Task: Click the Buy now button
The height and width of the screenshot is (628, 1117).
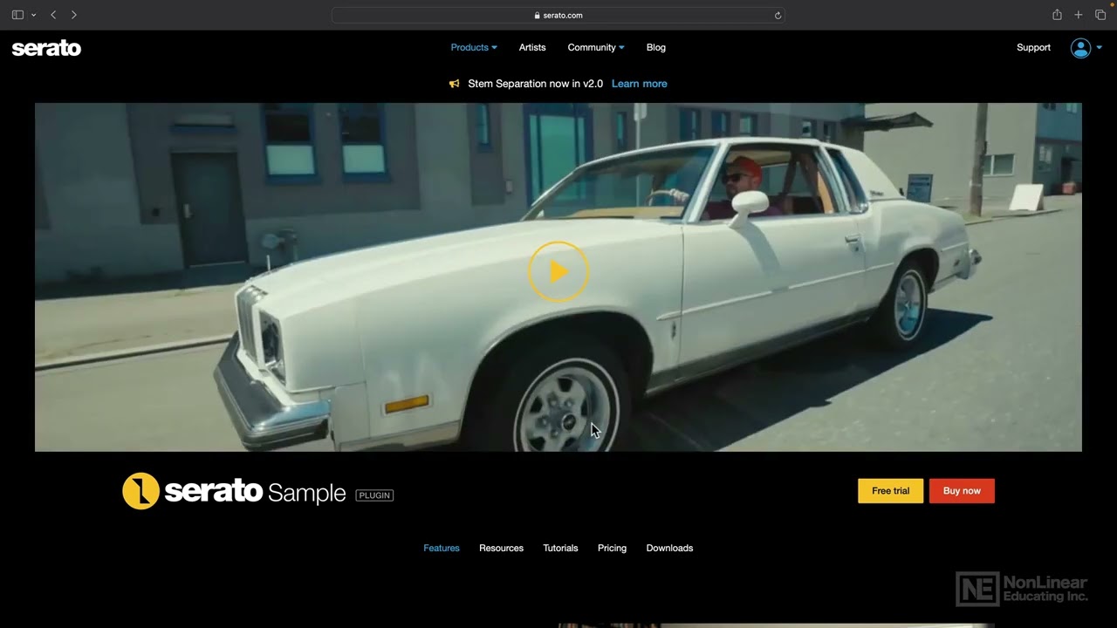Action: pos(962,491)
